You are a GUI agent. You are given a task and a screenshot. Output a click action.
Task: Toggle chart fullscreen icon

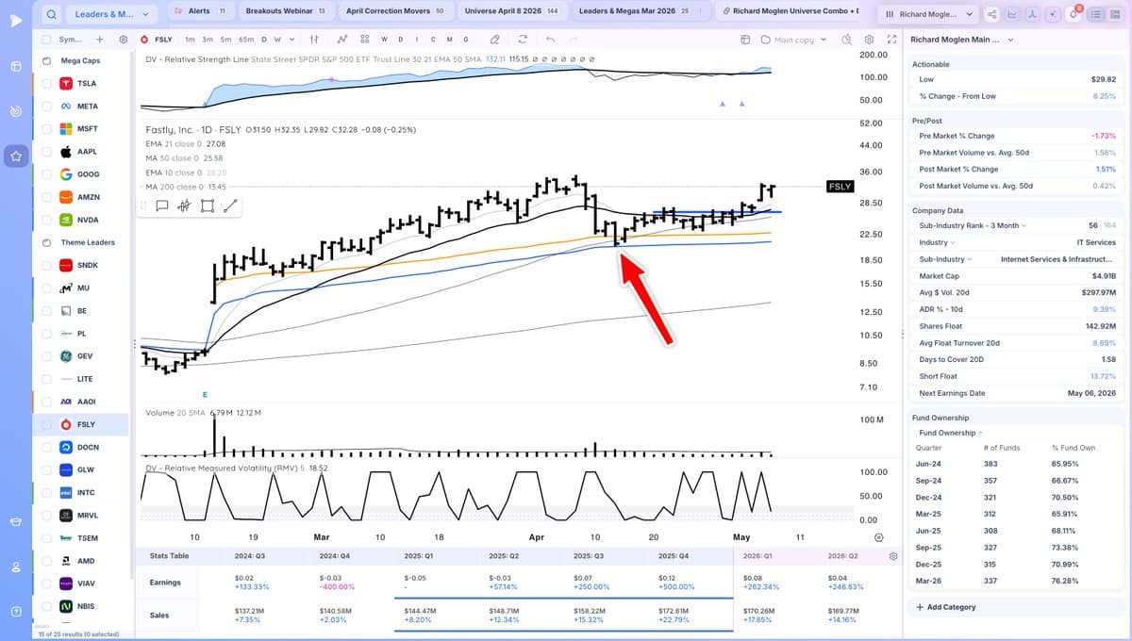pos(892,40)
